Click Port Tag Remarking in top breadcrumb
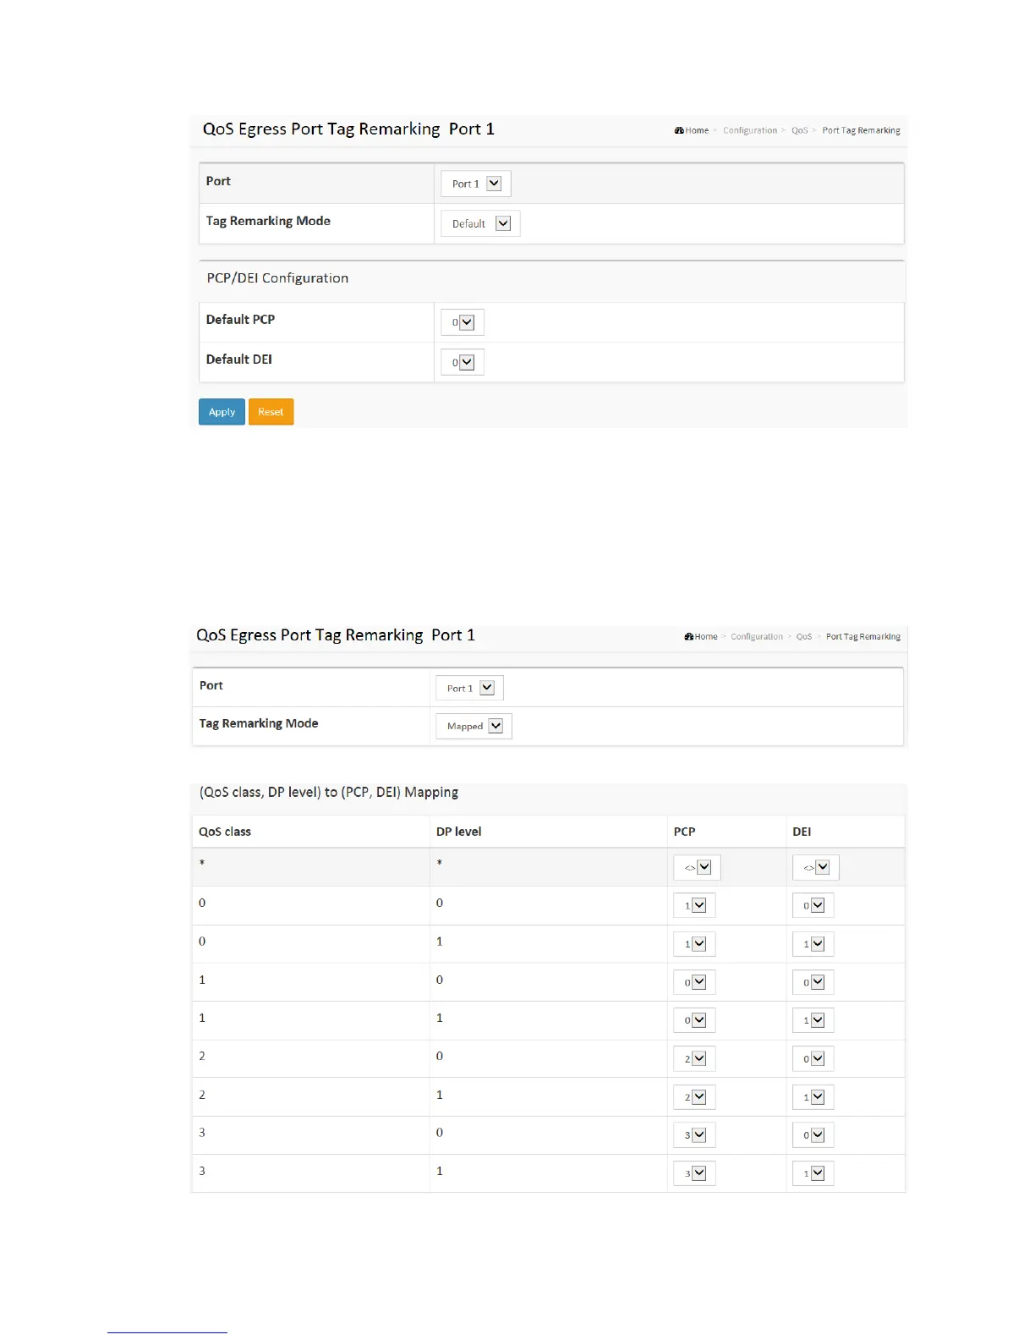 [861, 130]
